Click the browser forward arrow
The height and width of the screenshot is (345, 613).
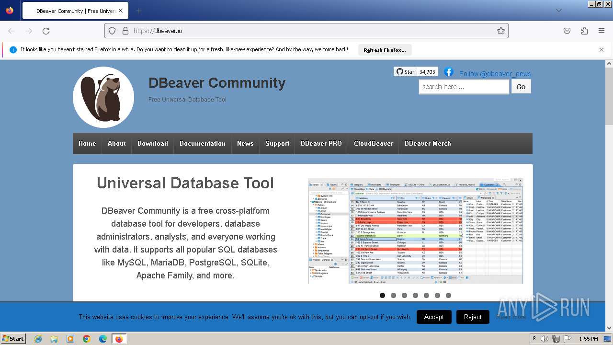(29, 31)
